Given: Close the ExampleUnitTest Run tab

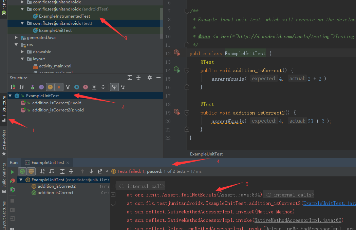Looking at the screenshot, I should tap(68, 163).
